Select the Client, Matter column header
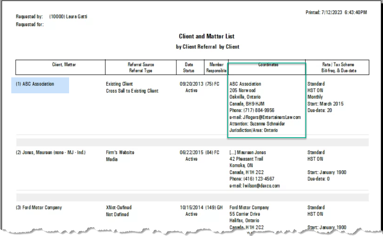383x236 pixels. [64, 65]
